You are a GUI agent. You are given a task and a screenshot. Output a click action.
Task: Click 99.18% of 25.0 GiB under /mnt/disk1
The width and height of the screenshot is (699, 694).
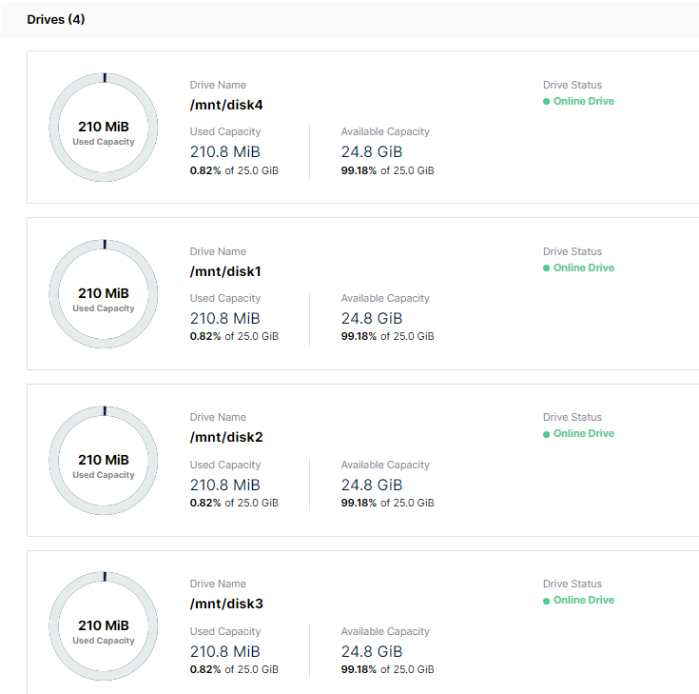click(387, 336)
